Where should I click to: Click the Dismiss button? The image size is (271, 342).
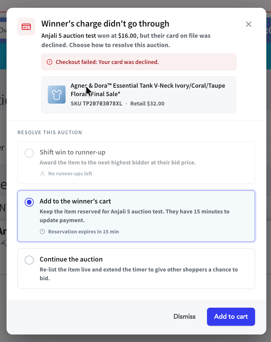click(185, 316)
